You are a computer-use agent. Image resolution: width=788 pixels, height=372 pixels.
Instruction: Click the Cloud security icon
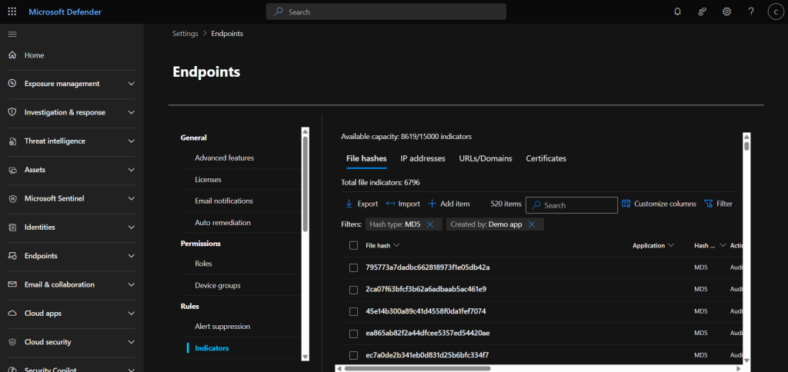(x=13, y=342)
